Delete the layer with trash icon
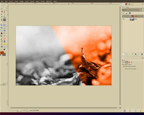The width and height of the screenshot is (144, 115). coord(142,54)
